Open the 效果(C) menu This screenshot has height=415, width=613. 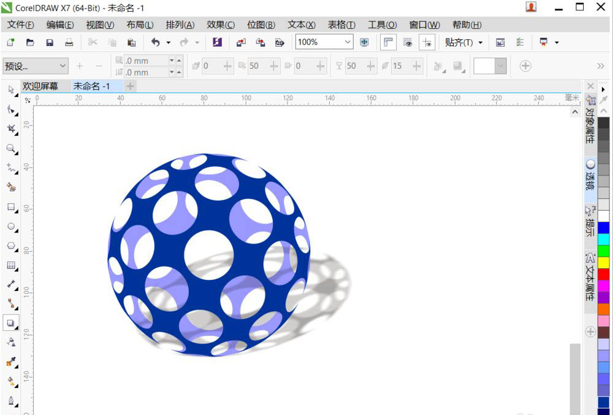coord(221,25)
